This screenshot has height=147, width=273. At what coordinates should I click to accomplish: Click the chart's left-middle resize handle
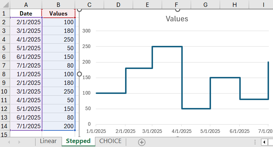pos(79,74)
